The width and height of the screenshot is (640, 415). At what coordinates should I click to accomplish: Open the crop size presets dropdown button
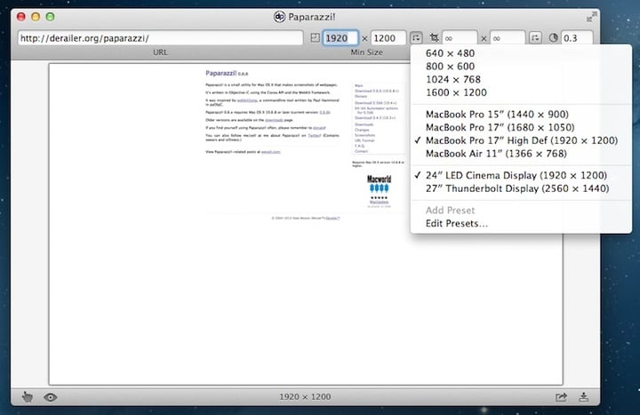click(x=535, y=38)
